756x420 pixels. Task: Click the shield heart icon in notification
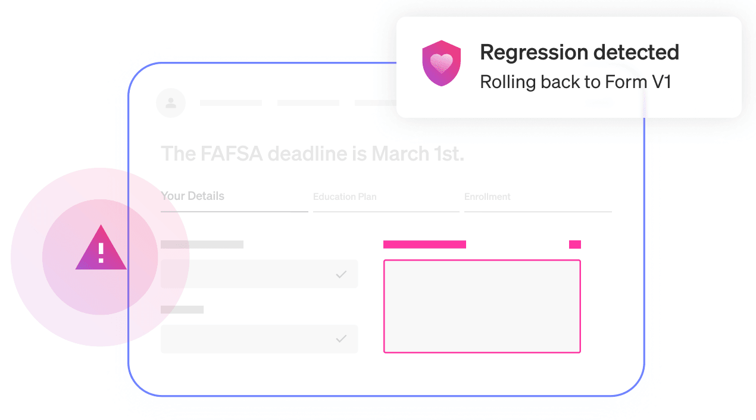[x=441, y=63]
